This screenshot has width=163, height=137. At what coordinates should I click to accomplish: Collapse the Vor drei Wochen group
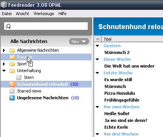[x=97, y=134]
